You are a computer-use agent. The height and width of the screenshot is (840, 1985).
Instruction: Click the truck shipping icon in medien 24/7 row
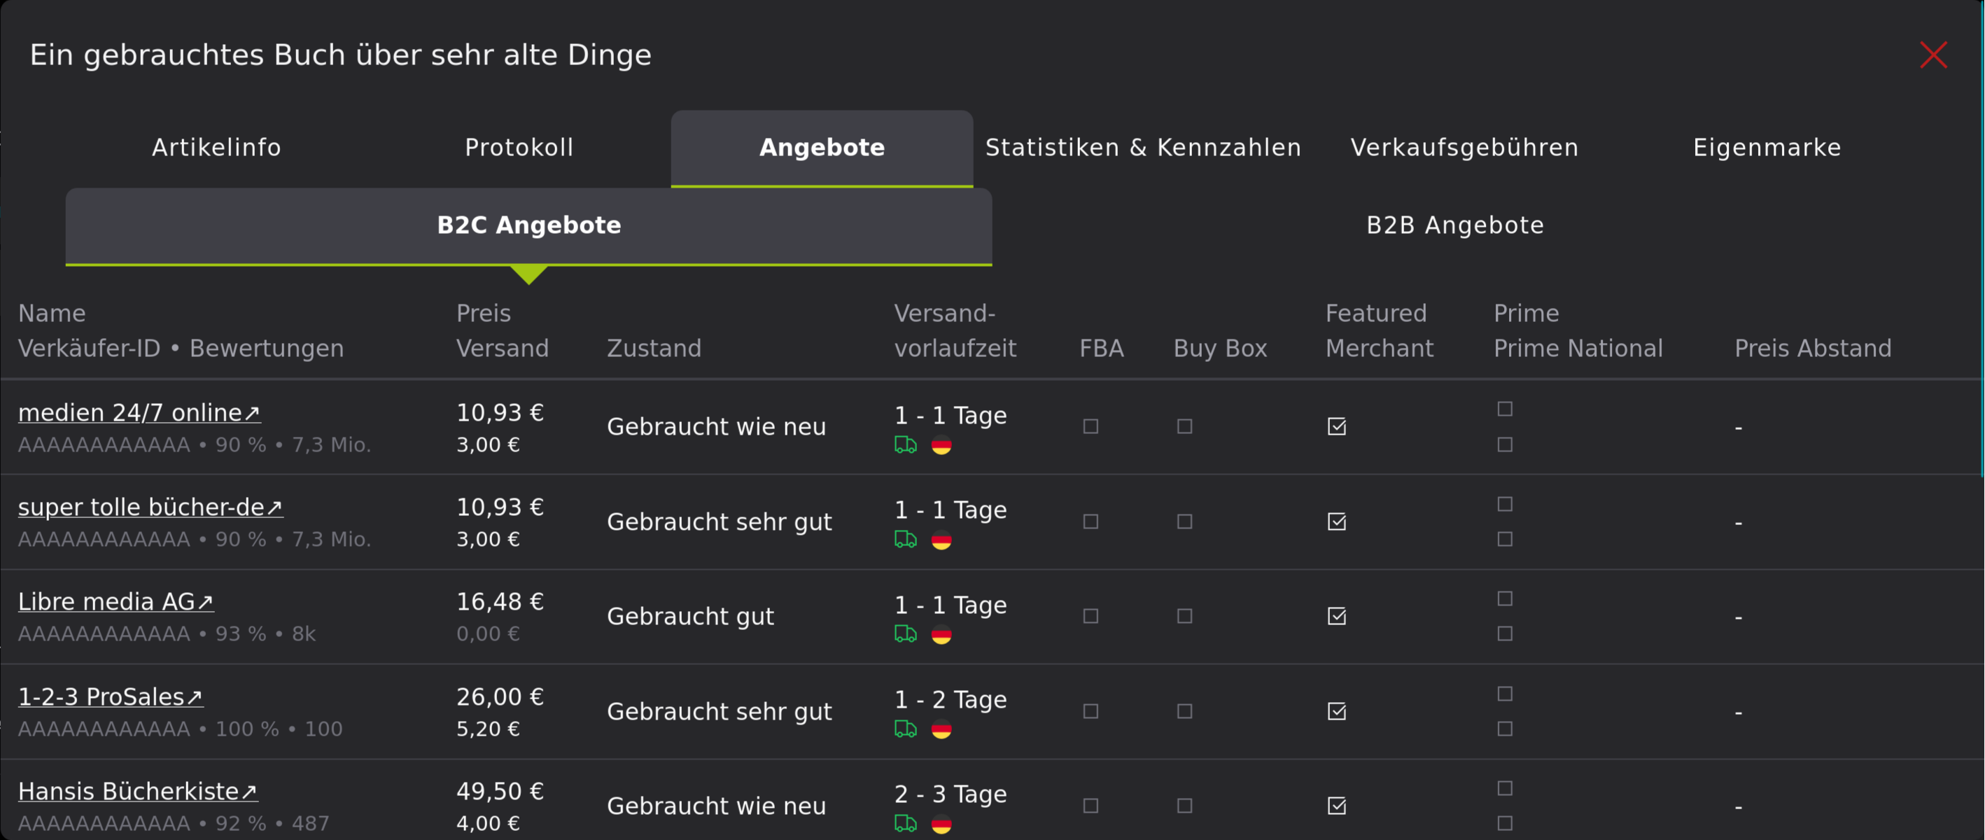point(907,445)
